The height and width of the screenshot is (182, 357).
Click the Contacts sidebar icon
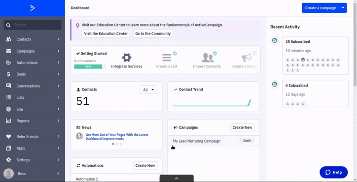[9, 39]
